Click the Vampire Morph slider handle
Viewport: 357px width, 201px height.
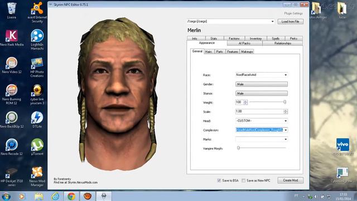pyautogui.click(x=238, y=148)
